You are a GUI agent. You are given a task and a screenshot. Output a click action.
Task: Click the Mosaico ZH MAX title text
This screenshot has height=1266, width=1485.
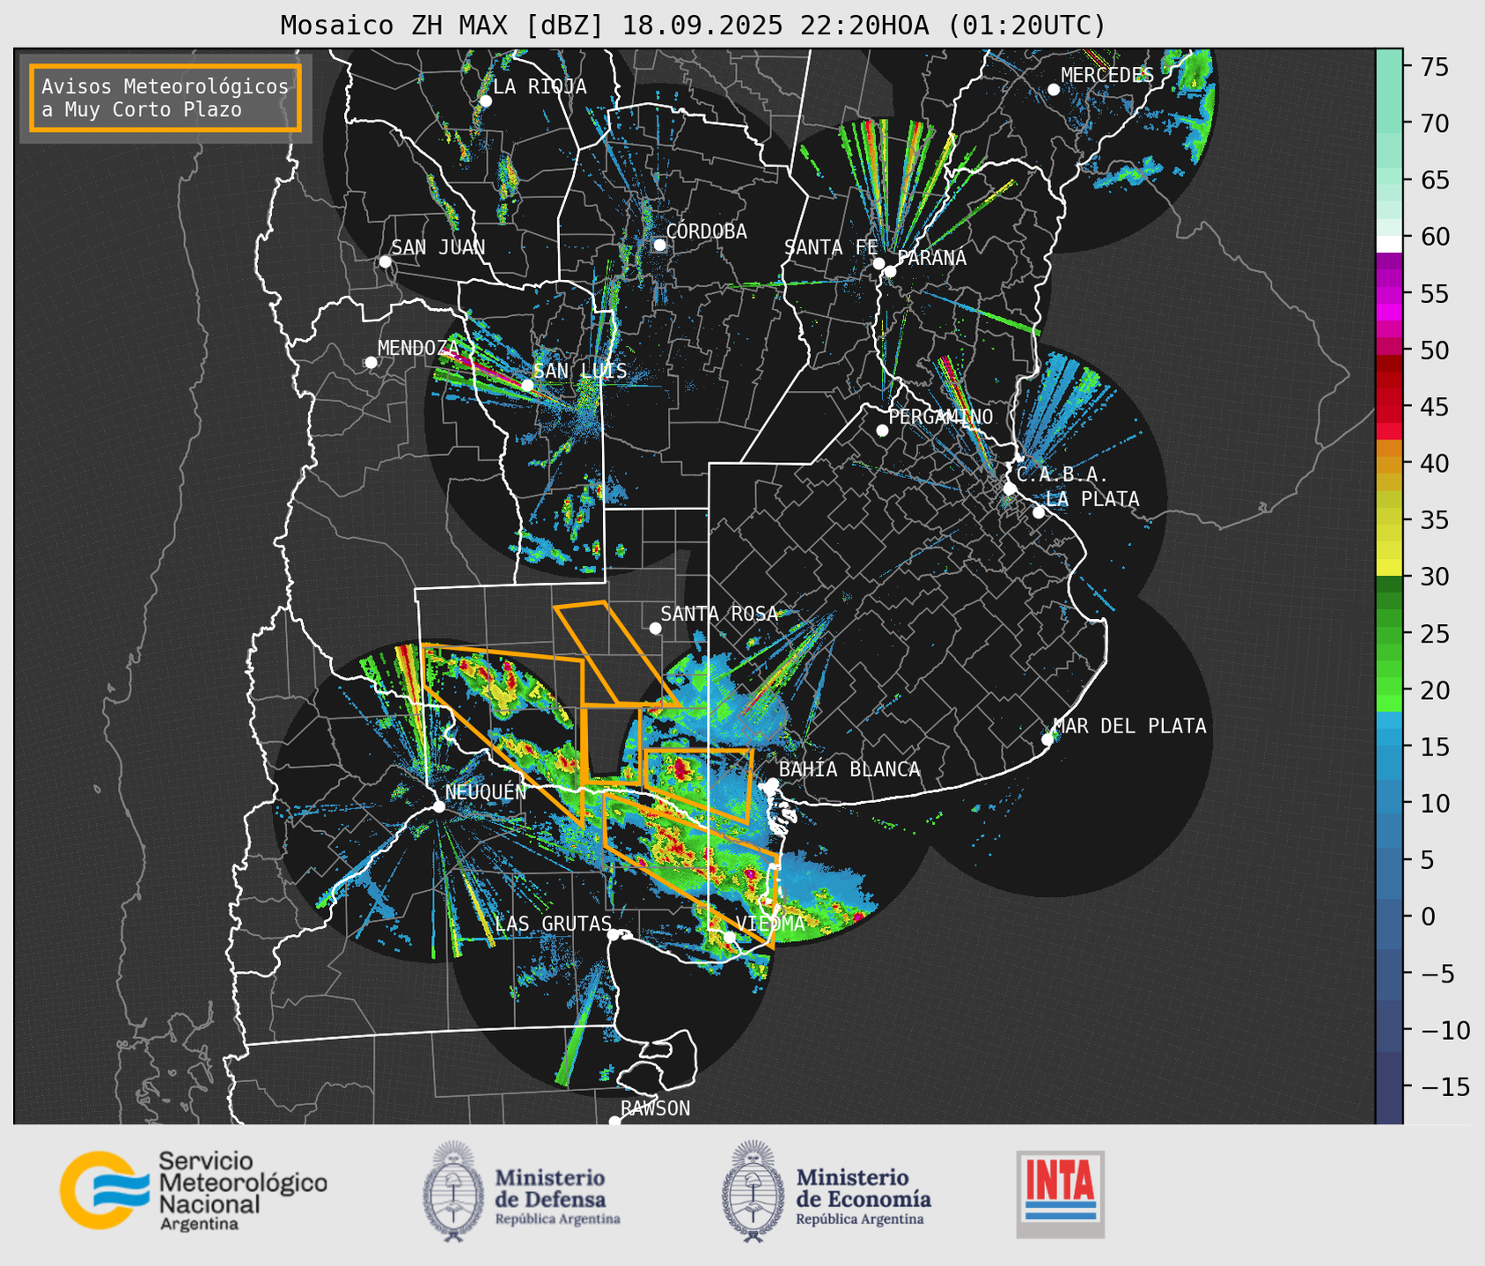693,26
